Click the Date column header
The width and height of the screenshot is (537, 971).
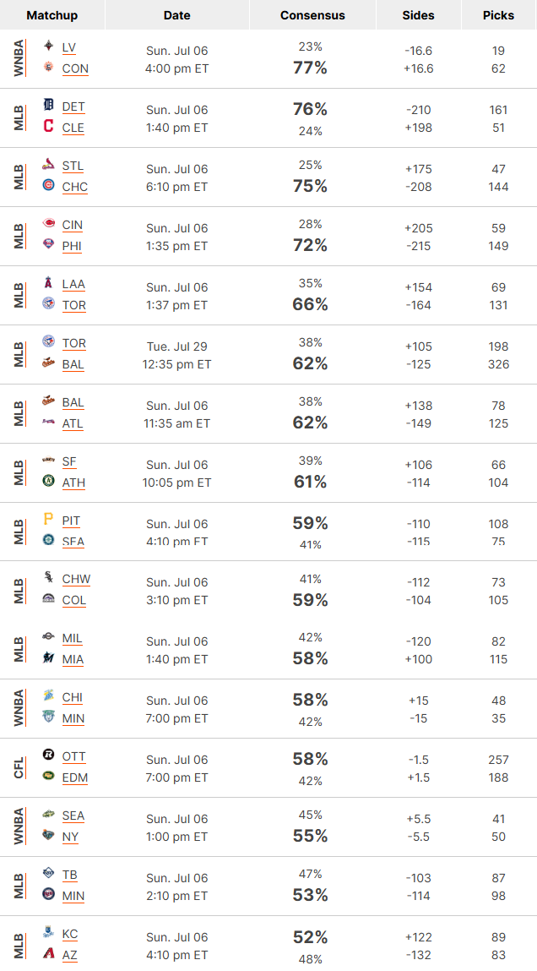point(177,15)
